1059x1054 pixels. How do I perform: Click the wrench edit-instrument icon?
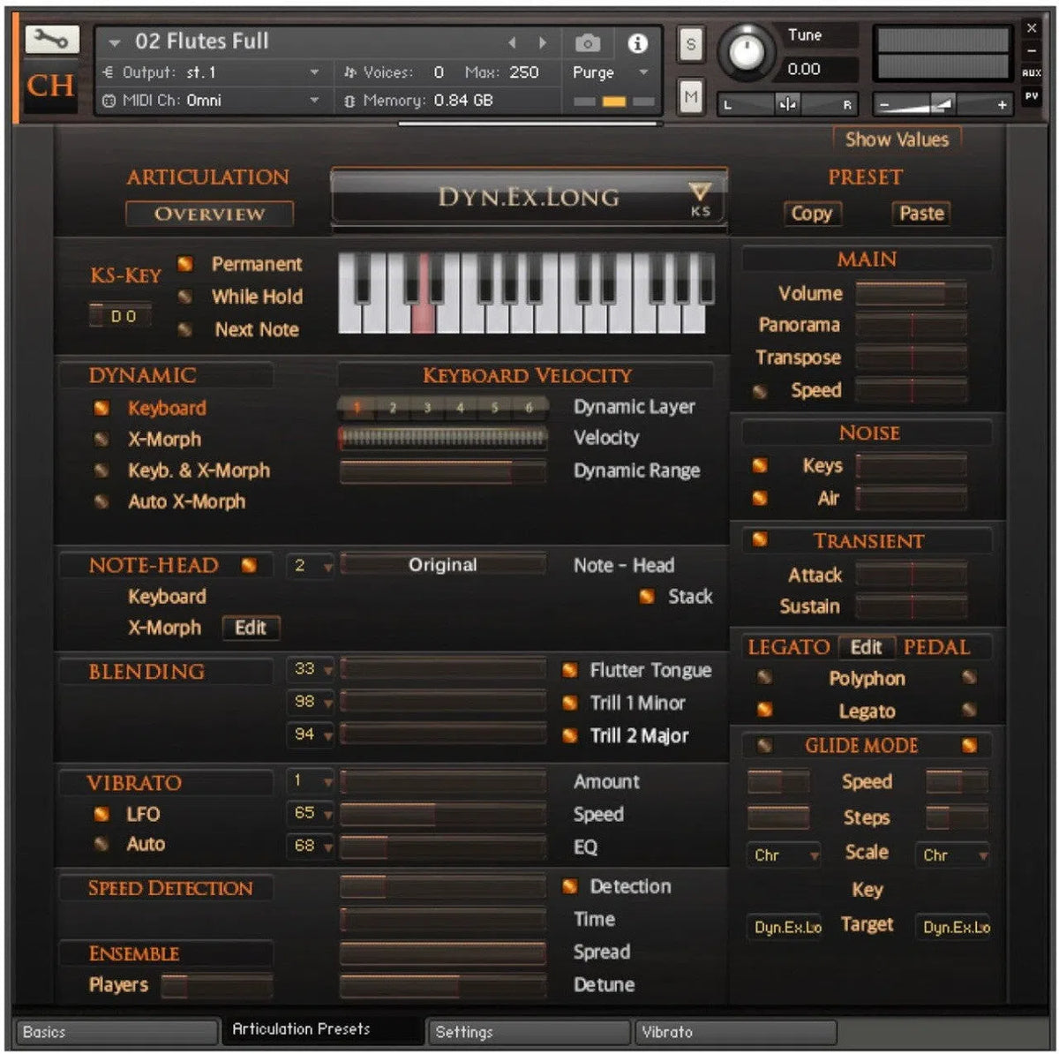52,40
